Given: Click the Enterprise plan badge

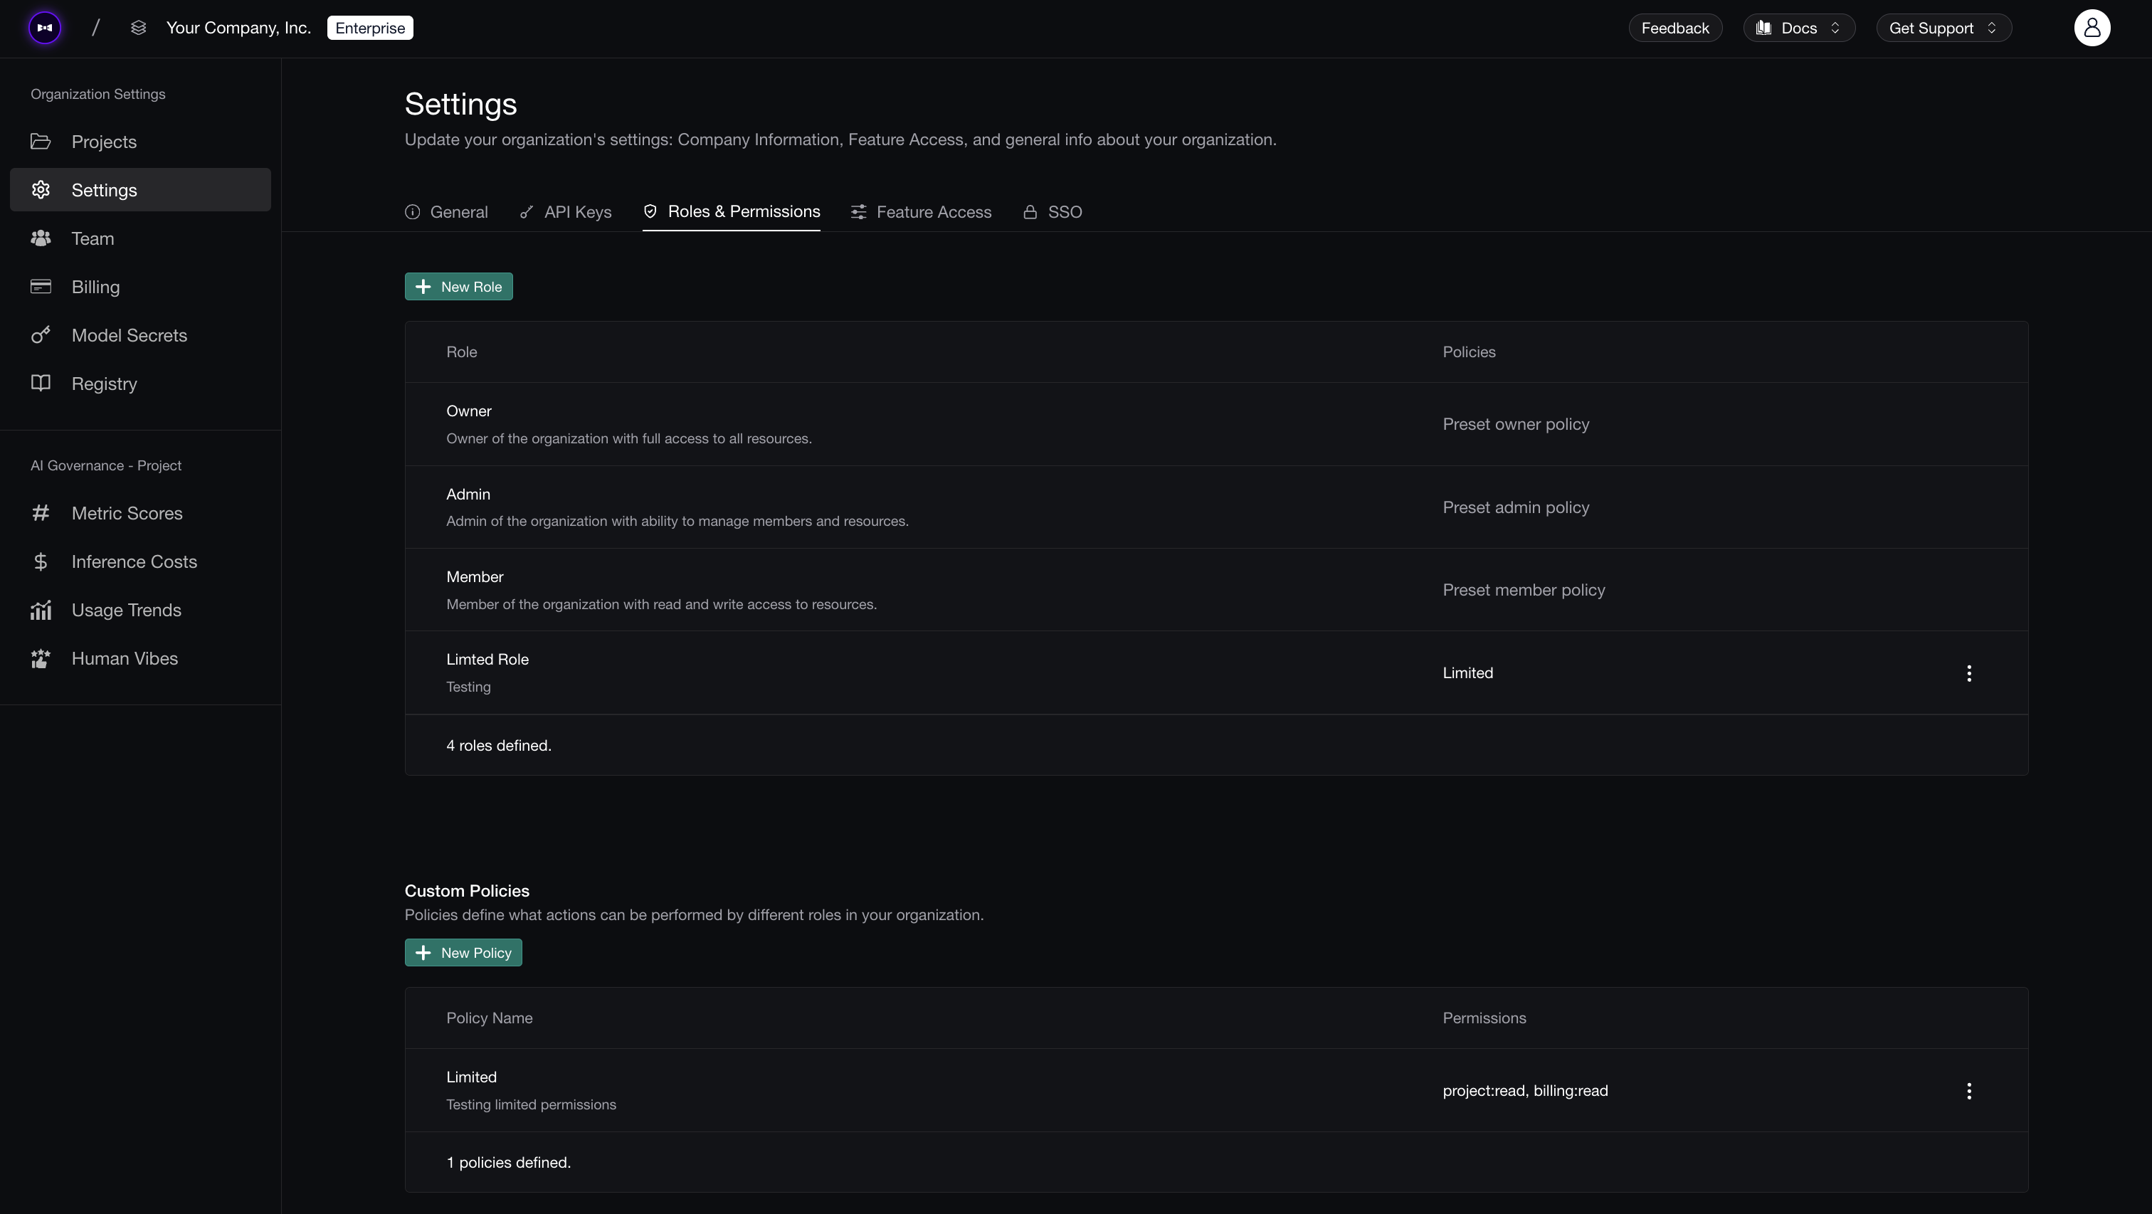Looking at the screenshot, I should (370, 28).
